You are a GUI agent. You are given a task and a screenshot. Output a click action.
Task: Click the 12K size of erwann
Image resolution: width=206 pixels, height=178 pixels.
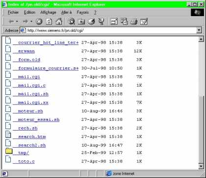click(138, 51)
